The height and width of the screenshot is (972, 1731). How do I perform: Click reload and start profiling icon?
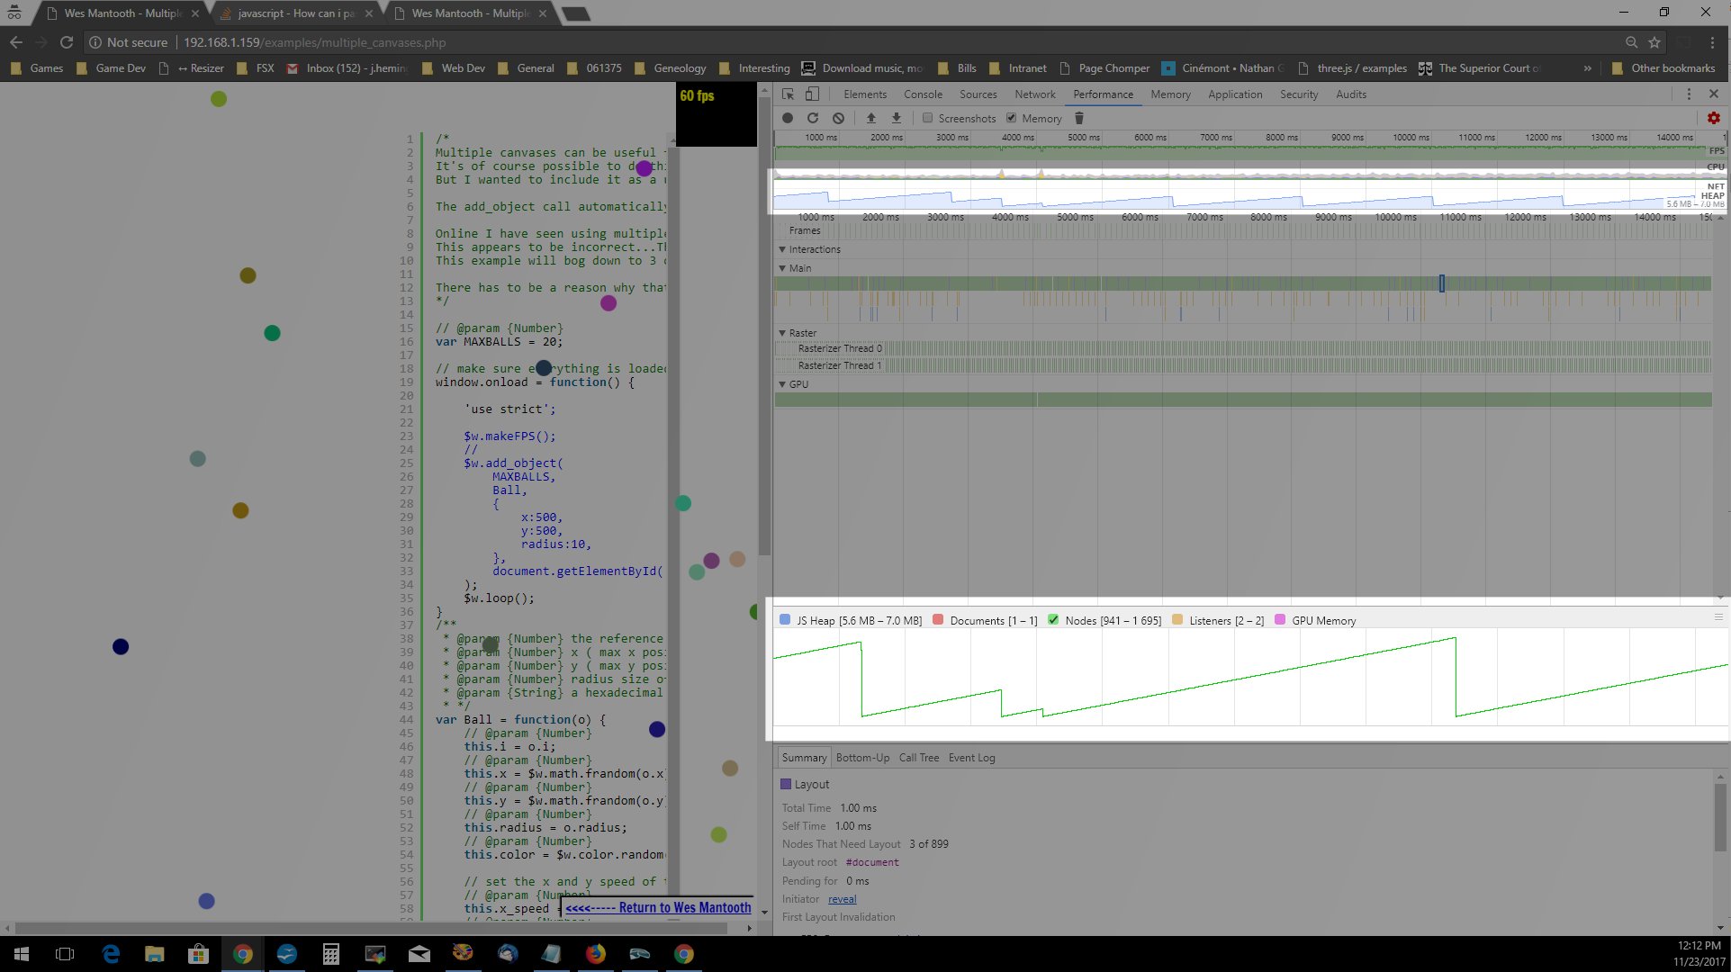tap(813, 118)
